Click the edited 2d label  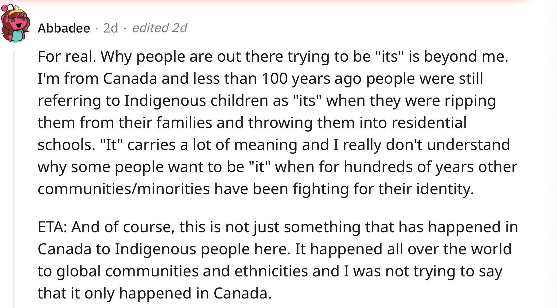[159, 28]
